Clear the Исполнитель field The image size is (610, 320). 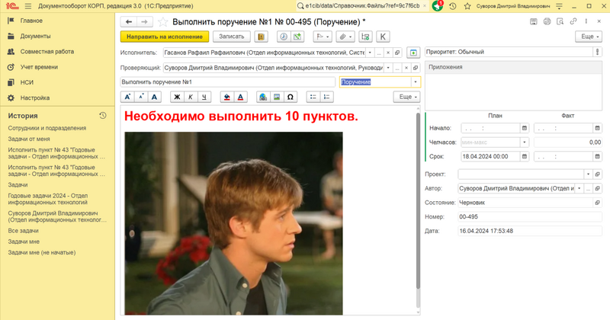[388, 53]
